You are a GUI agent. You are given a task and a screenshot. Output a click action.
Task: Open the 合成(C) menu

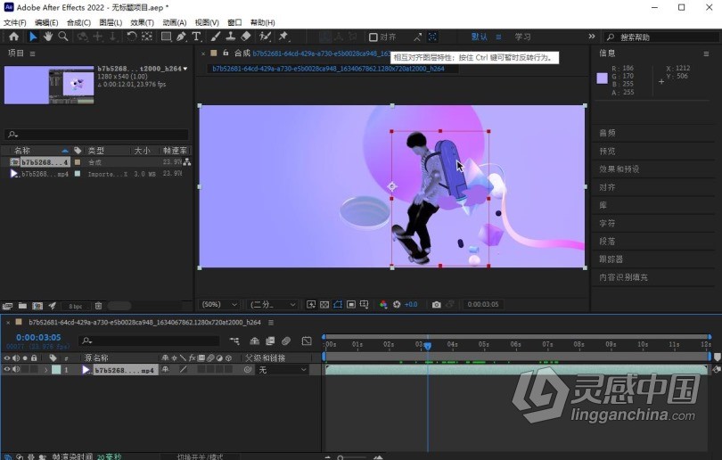click(x=78, y=22)
